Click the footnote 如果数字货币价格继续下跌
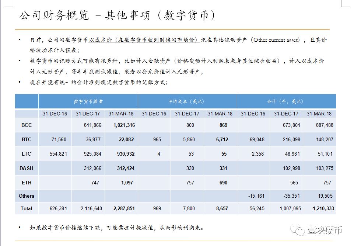This screenshot has height=246, width=354. tap(117, 228)
